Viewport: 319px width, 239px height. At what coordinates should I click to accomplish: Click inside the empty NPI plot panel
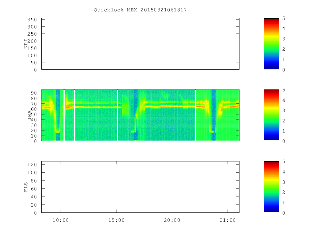[x=140, y=44]
